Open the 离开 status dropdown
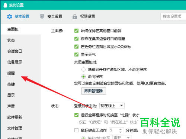This screenshot has width=186, height=139. click(x=122, y=137)
